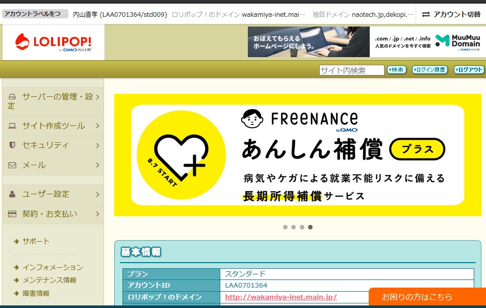Viewport: 486px width, 308px height.
Task: Click the person icon beside ユーザー設定
Action: pos(12,194)
